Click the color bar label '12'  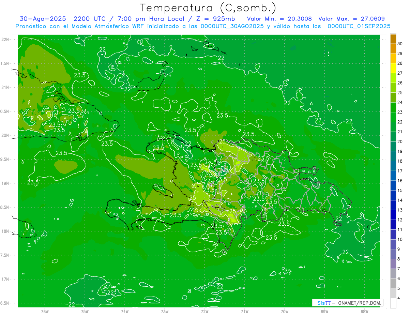pos(400,220)
